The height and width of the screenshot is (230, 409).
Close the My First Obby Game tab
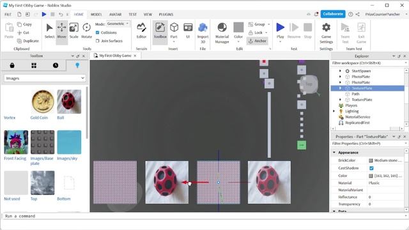click(135, 56)
